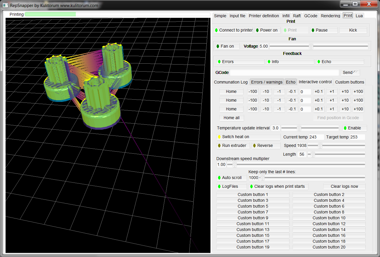Reverse the extruder direction
The height and width of the screenshot is (257, 380).
click(266, 145)
